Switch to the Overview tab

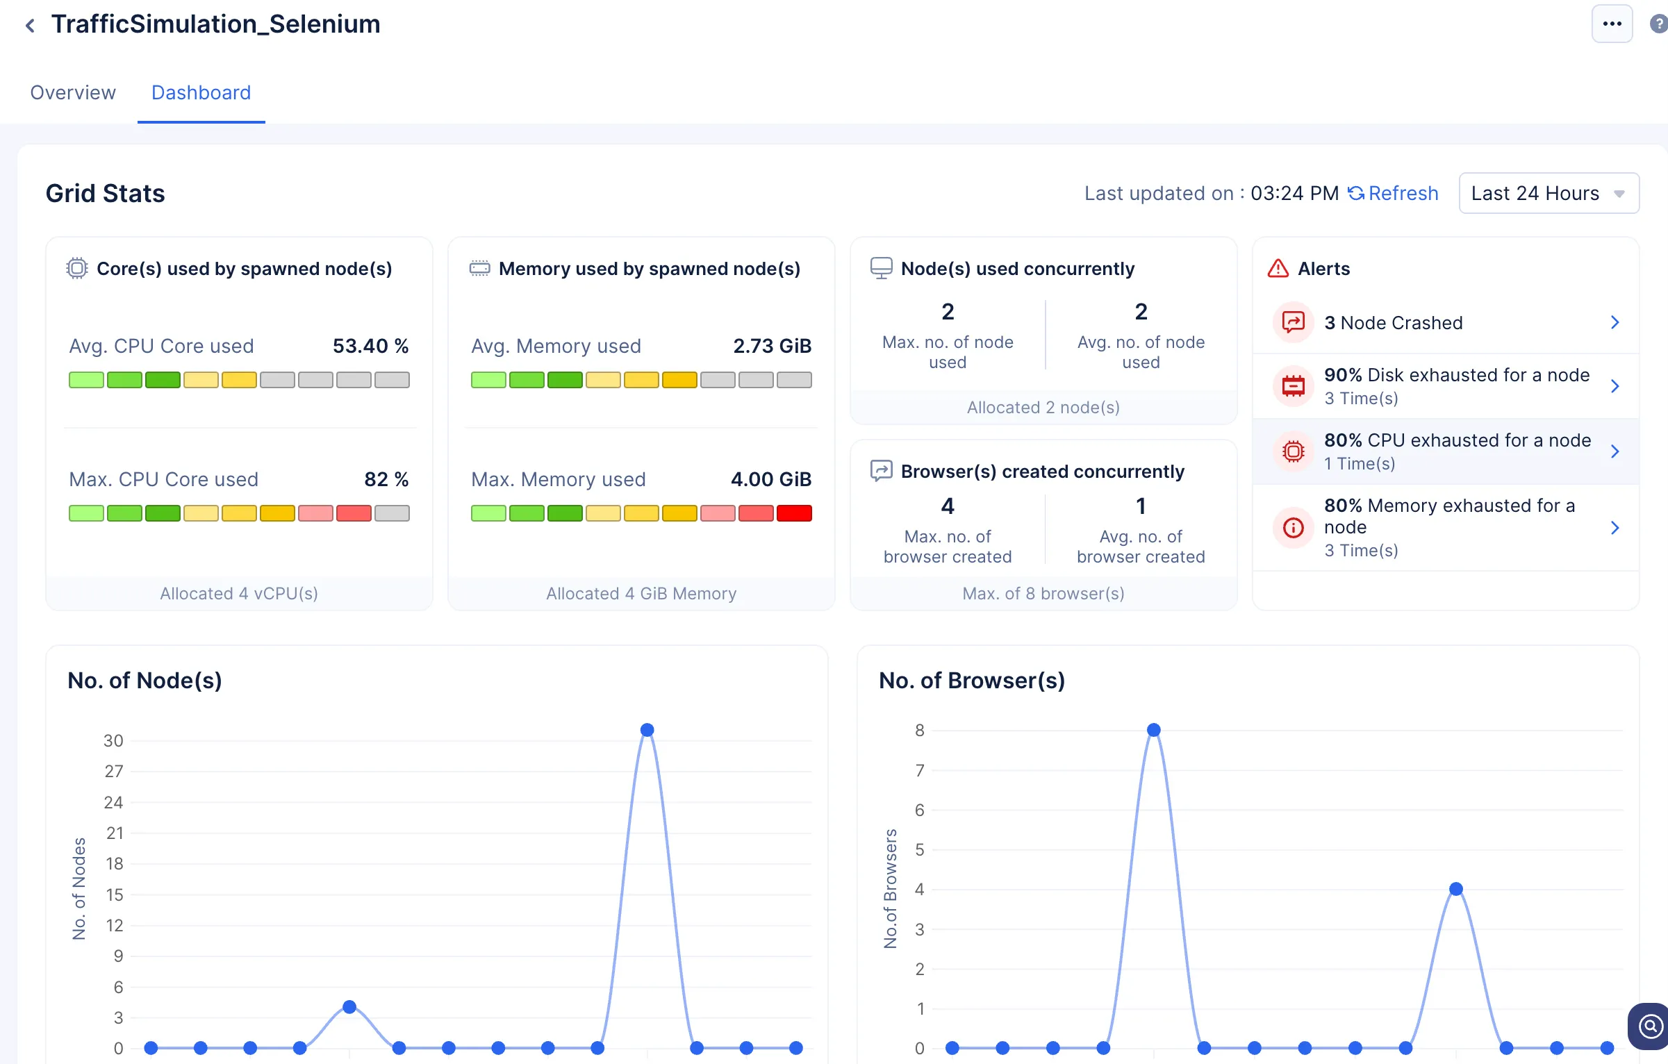[73, 92]
